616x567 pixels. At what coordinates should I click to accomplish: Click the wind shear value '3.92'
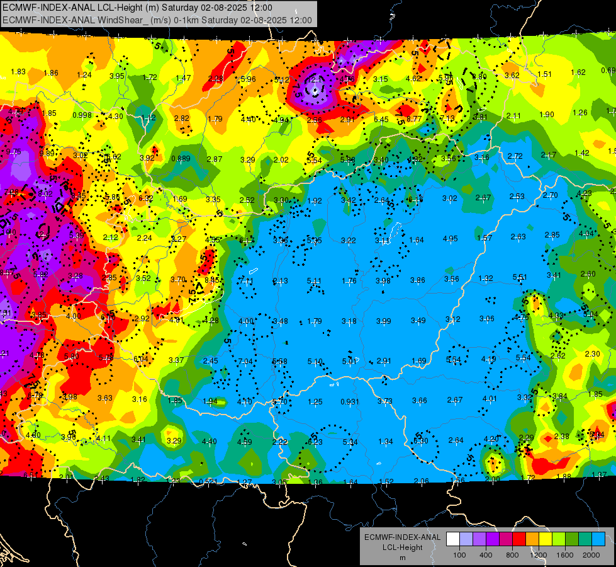coord(147,157)
